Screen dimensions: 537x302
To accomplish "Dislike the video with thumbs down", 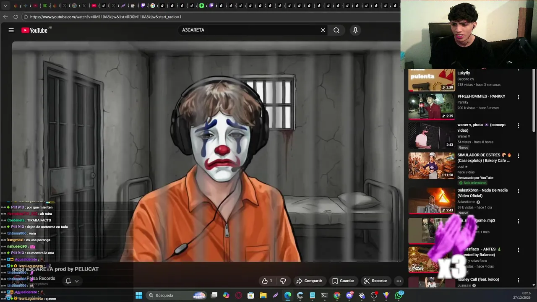I will point(283,281).
